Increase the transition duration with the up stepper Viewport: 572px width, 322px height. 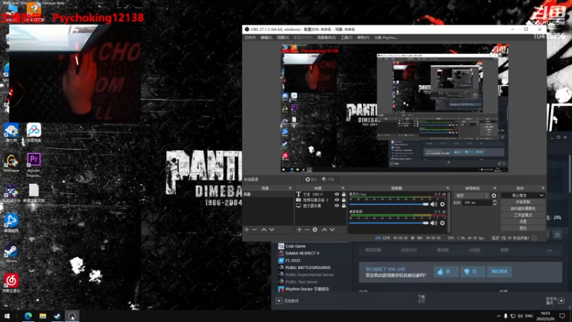point(495,201)
